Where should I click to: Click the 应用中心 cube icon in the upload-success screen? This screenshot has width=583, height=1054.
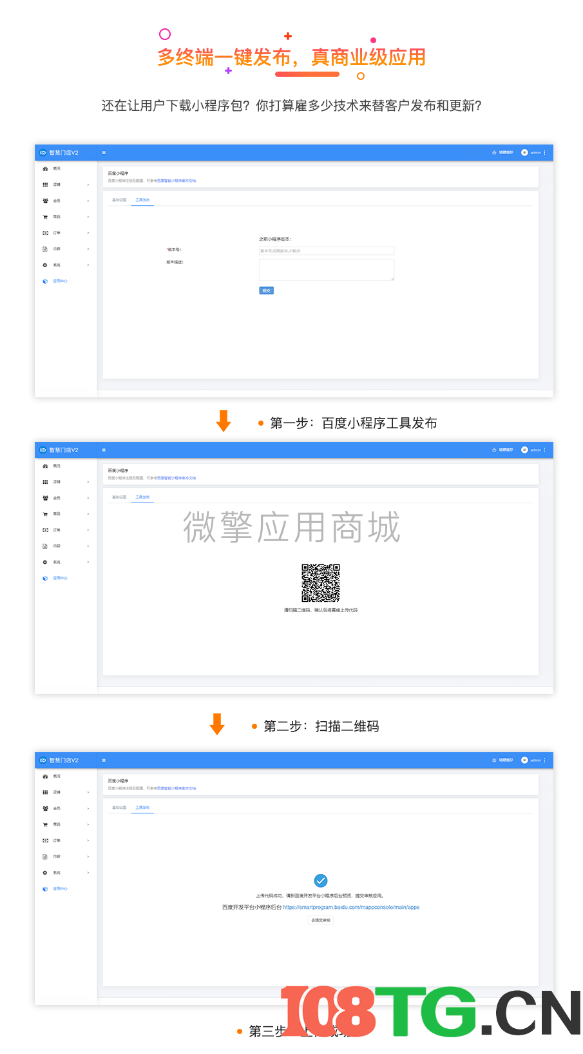(x=45, y=889)
